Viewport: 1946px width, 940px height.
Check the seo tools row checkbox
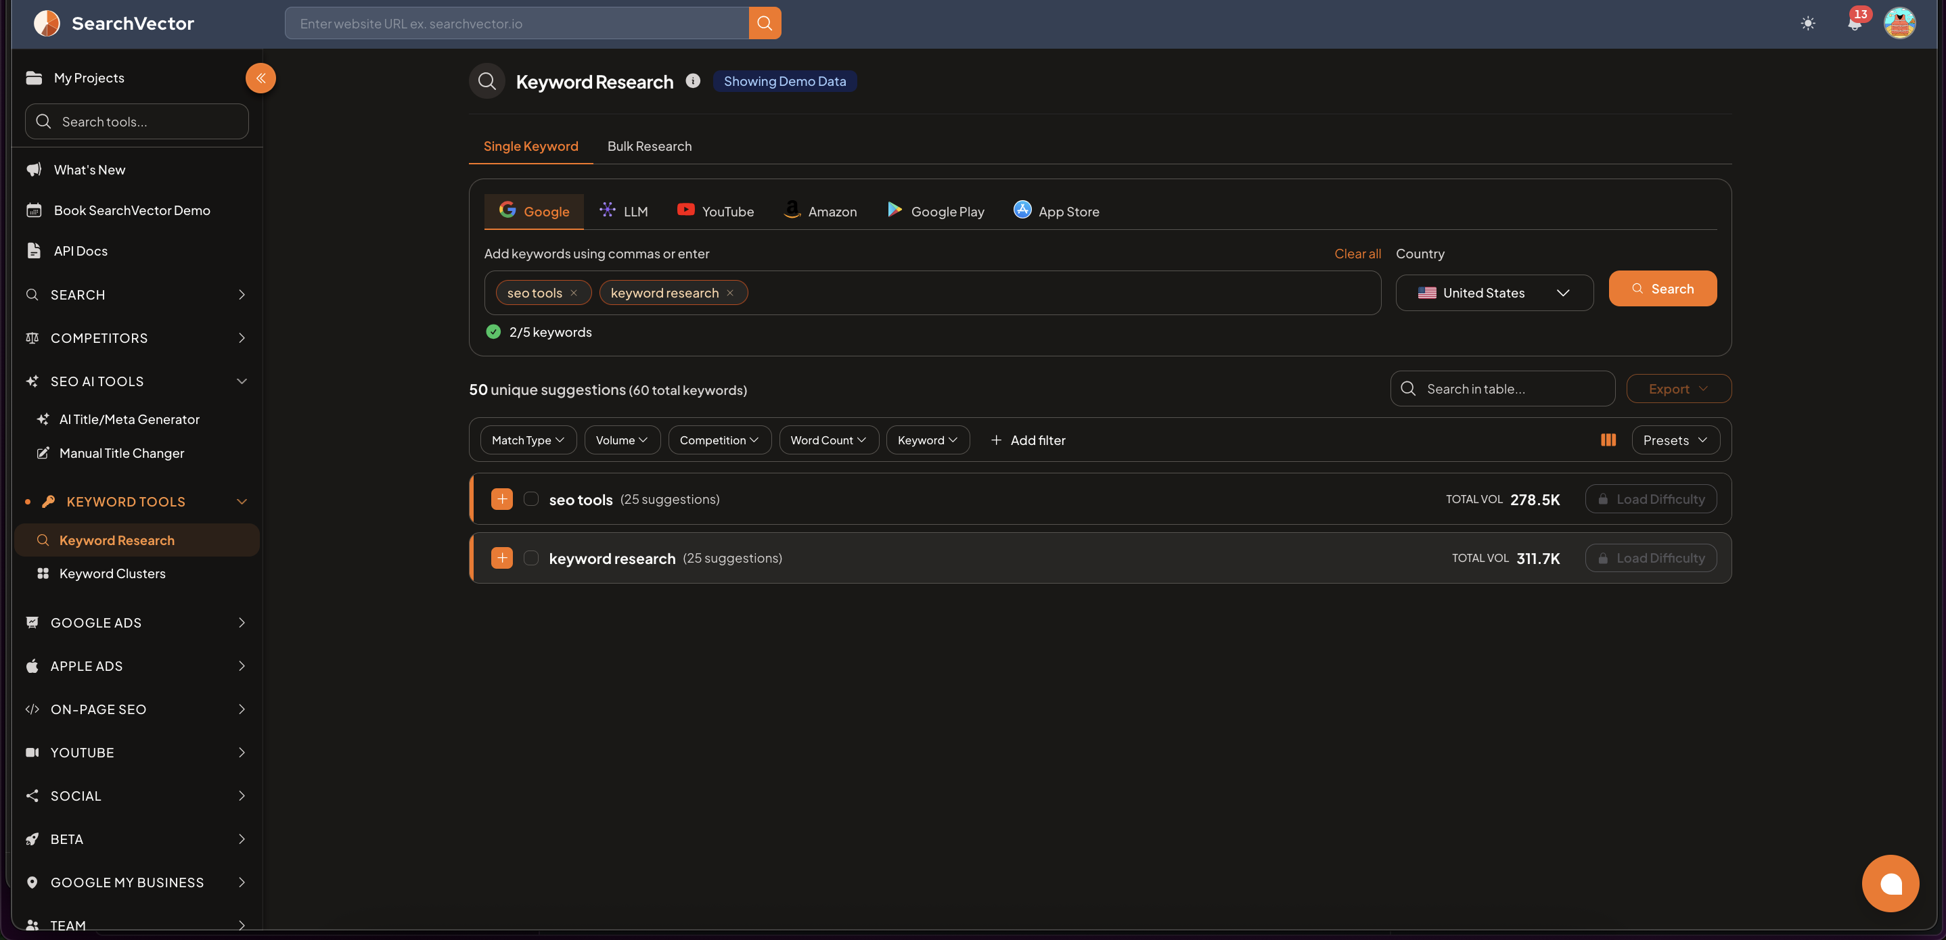coord(531,499)
